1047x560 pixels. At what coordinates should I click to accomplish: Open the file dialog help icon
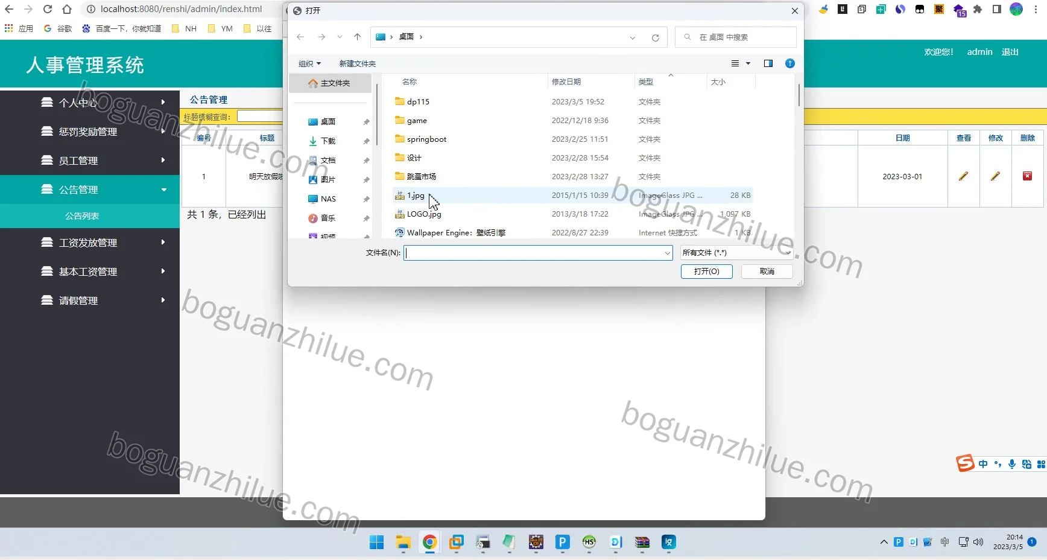(x=790, y=63)
